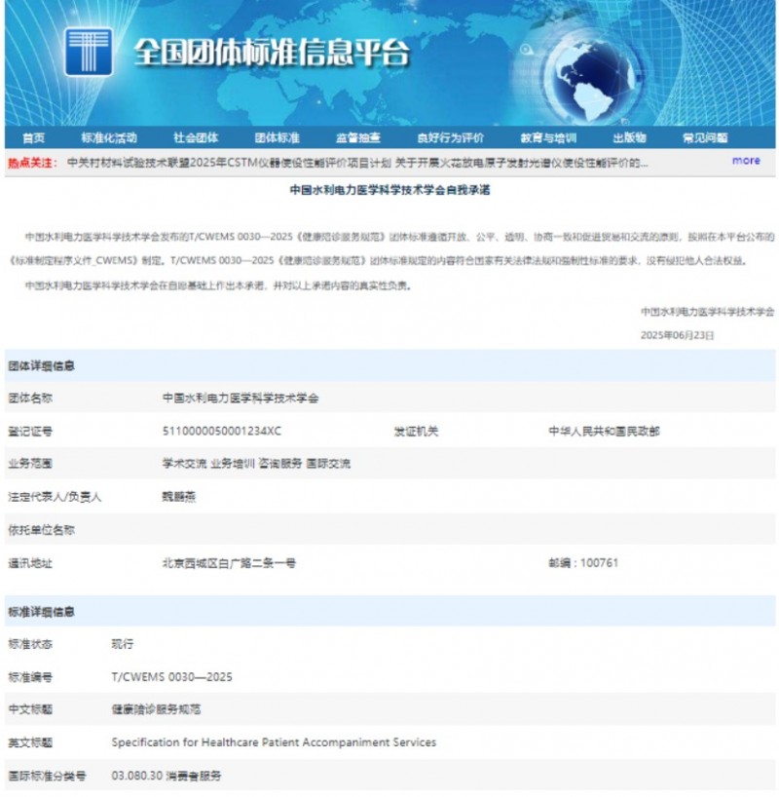Click registration number 511000005000 1234XC
The width and height of the screenshot is (779, 797).
[222, 431]
